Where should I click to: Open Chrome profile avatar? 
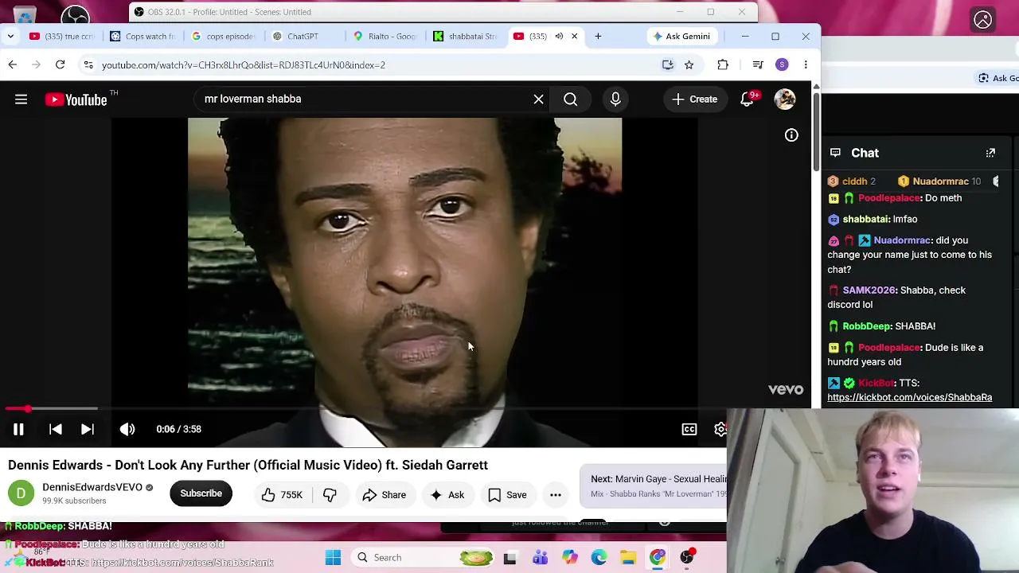[782, 65]
